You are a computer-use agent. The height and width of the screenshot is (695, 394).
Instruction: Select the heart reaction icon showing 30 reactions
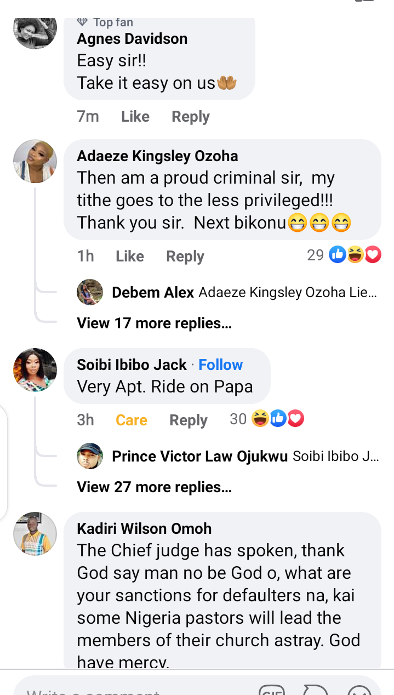295,419
